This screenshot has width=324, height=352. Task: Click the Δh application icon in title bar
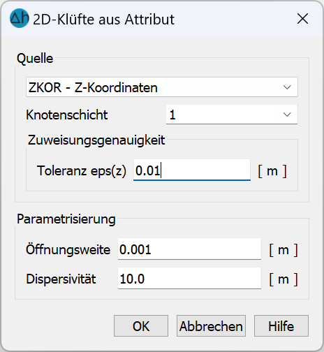[20, 18]
